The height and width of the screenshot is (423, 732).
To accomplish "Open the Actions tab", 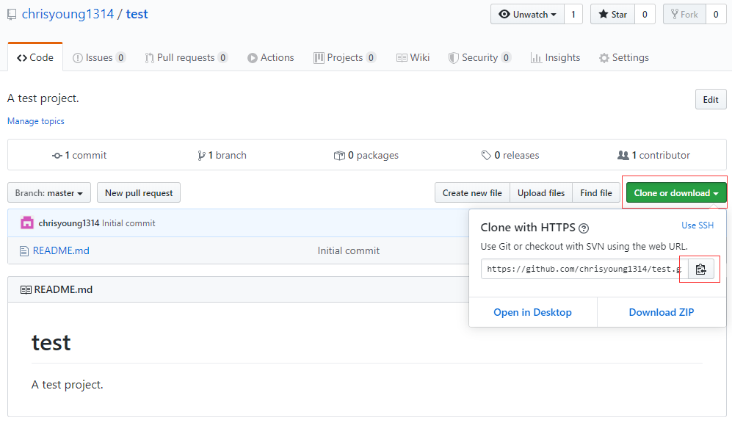I will [271, 57].
